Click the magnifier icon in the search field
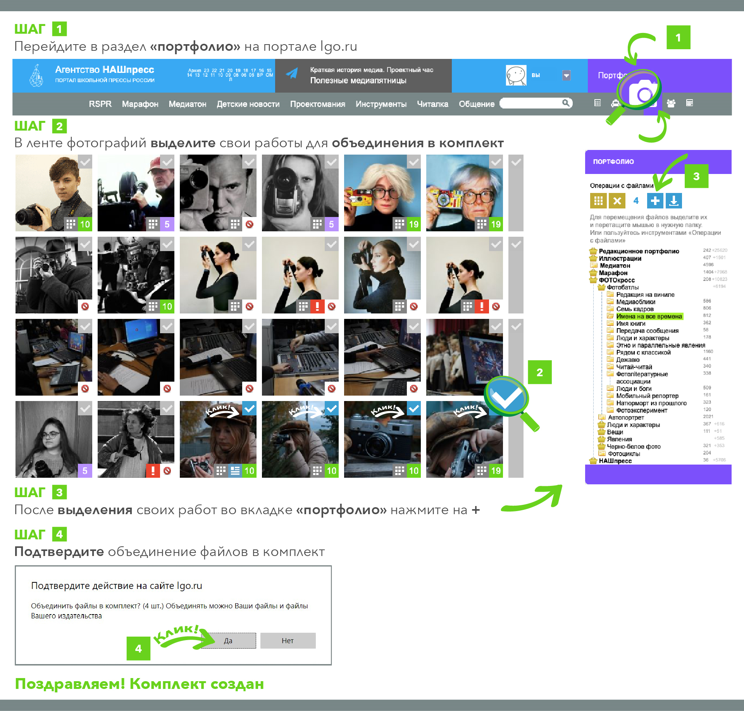The width and height of the screenshot is (744, 711). (x=566, y=103)
